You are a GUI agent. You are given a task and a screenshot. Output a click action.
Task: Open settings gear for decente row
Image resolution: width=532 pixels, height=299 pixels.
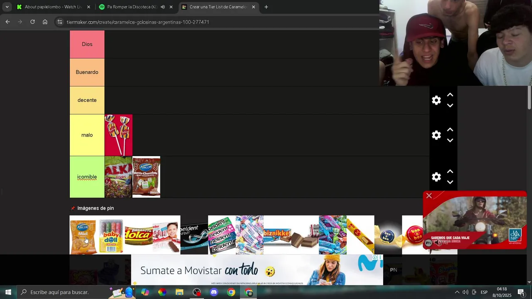436,100
